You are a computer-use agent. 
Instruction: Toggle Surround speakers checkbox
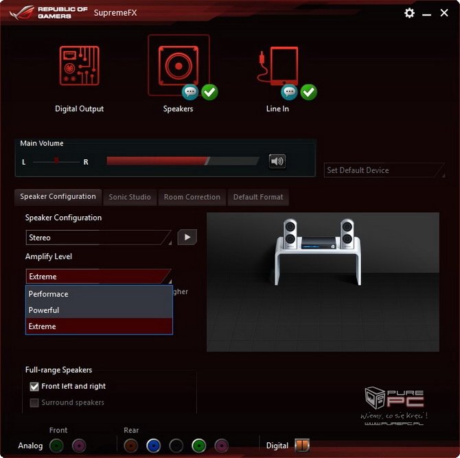coord(34,402)
